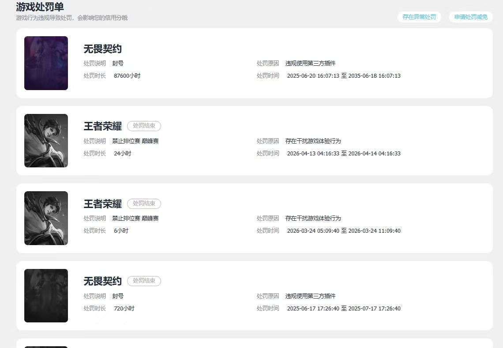The image size is (503, 348).
Task: Click 存在干扰游戏体验行为 on the 24小时 card
Action: (x=313, y=141)
